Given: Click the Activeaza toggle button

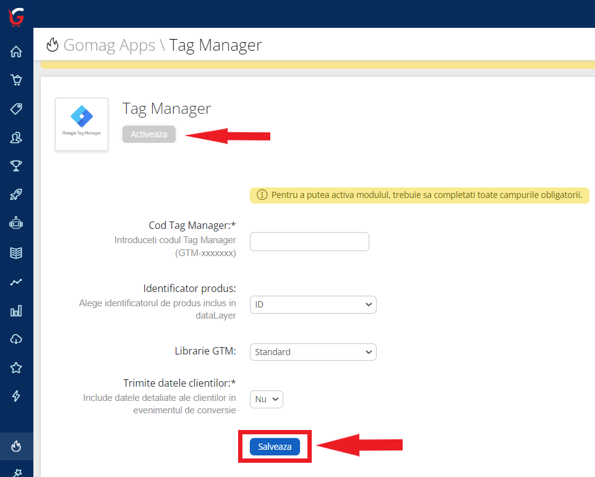Looking at the screenshot, I should pos(148,134).
